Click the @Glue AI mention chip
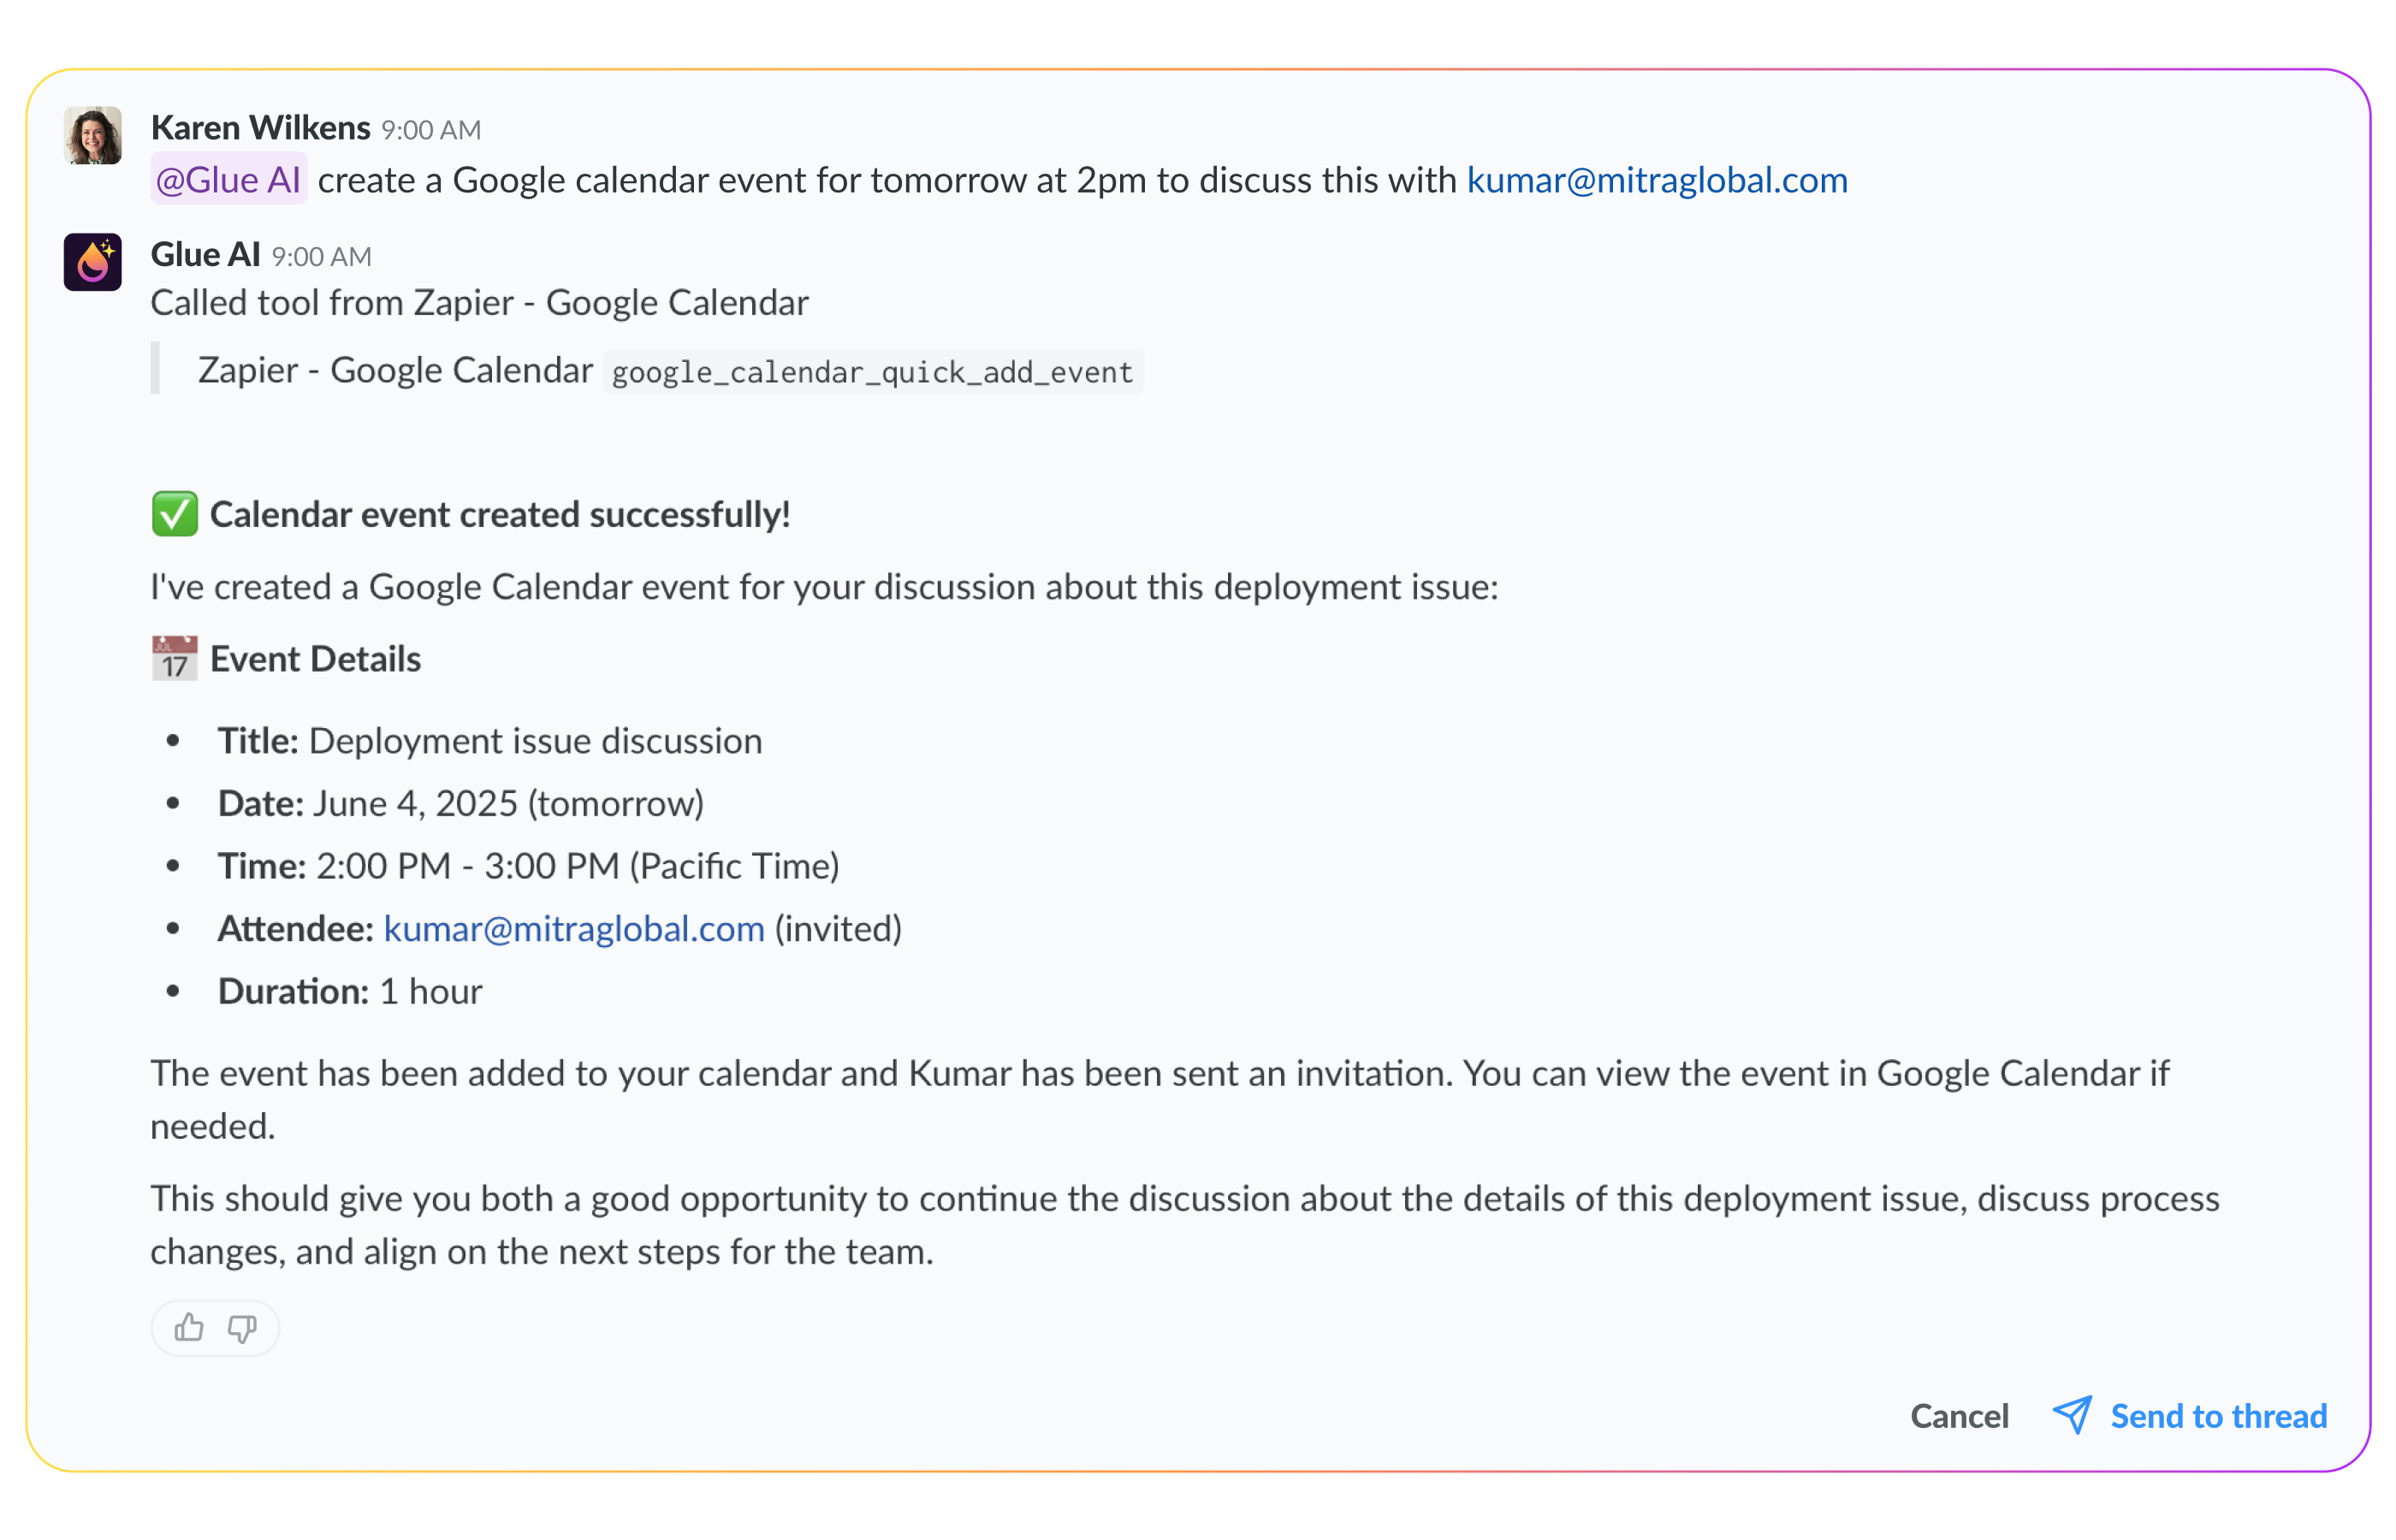2396x1540 pixels. point(228,180)
